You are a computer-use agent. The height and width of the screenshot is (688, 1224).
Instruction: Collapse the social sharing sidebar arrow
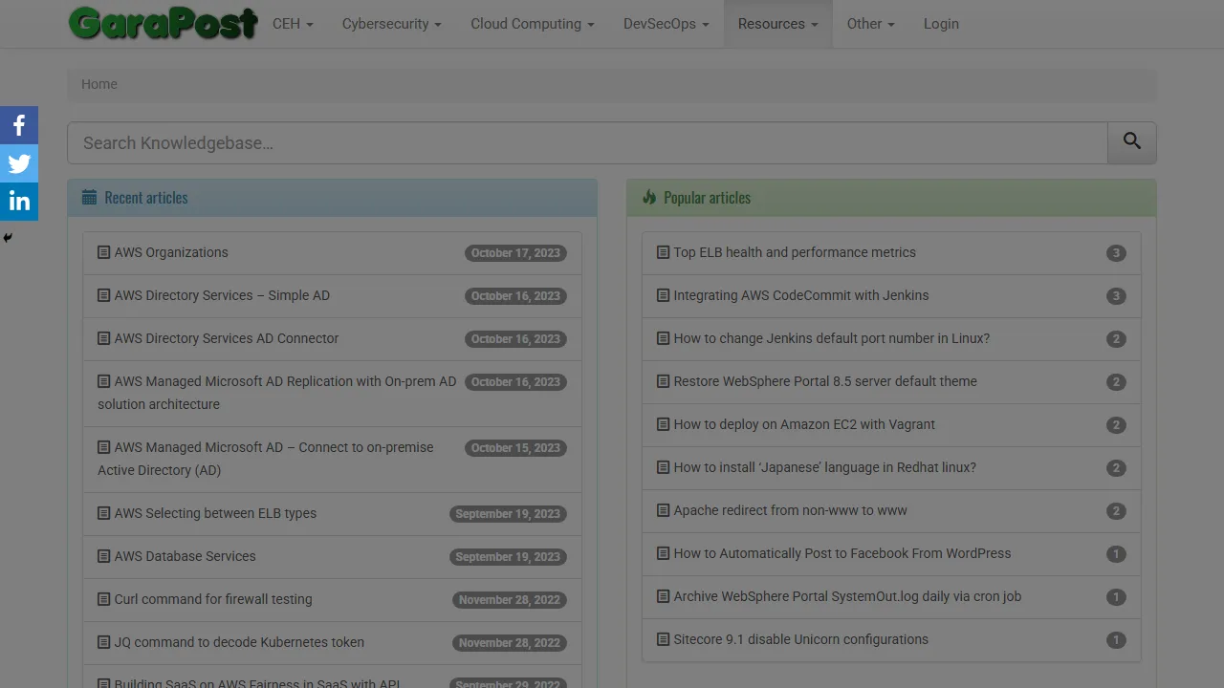(x=8, y=237)
